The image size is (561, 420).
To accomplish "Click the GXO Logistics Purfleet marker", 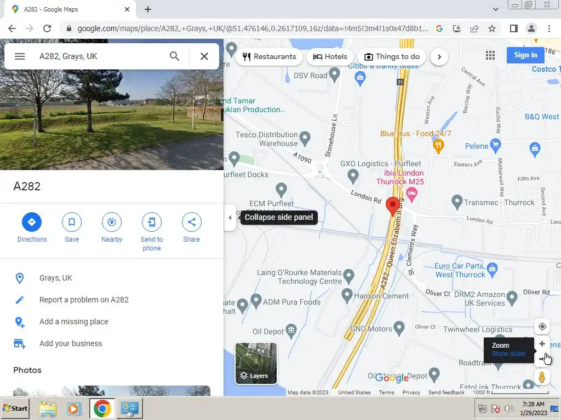I will pyautogui.click(x=353, y=176).
